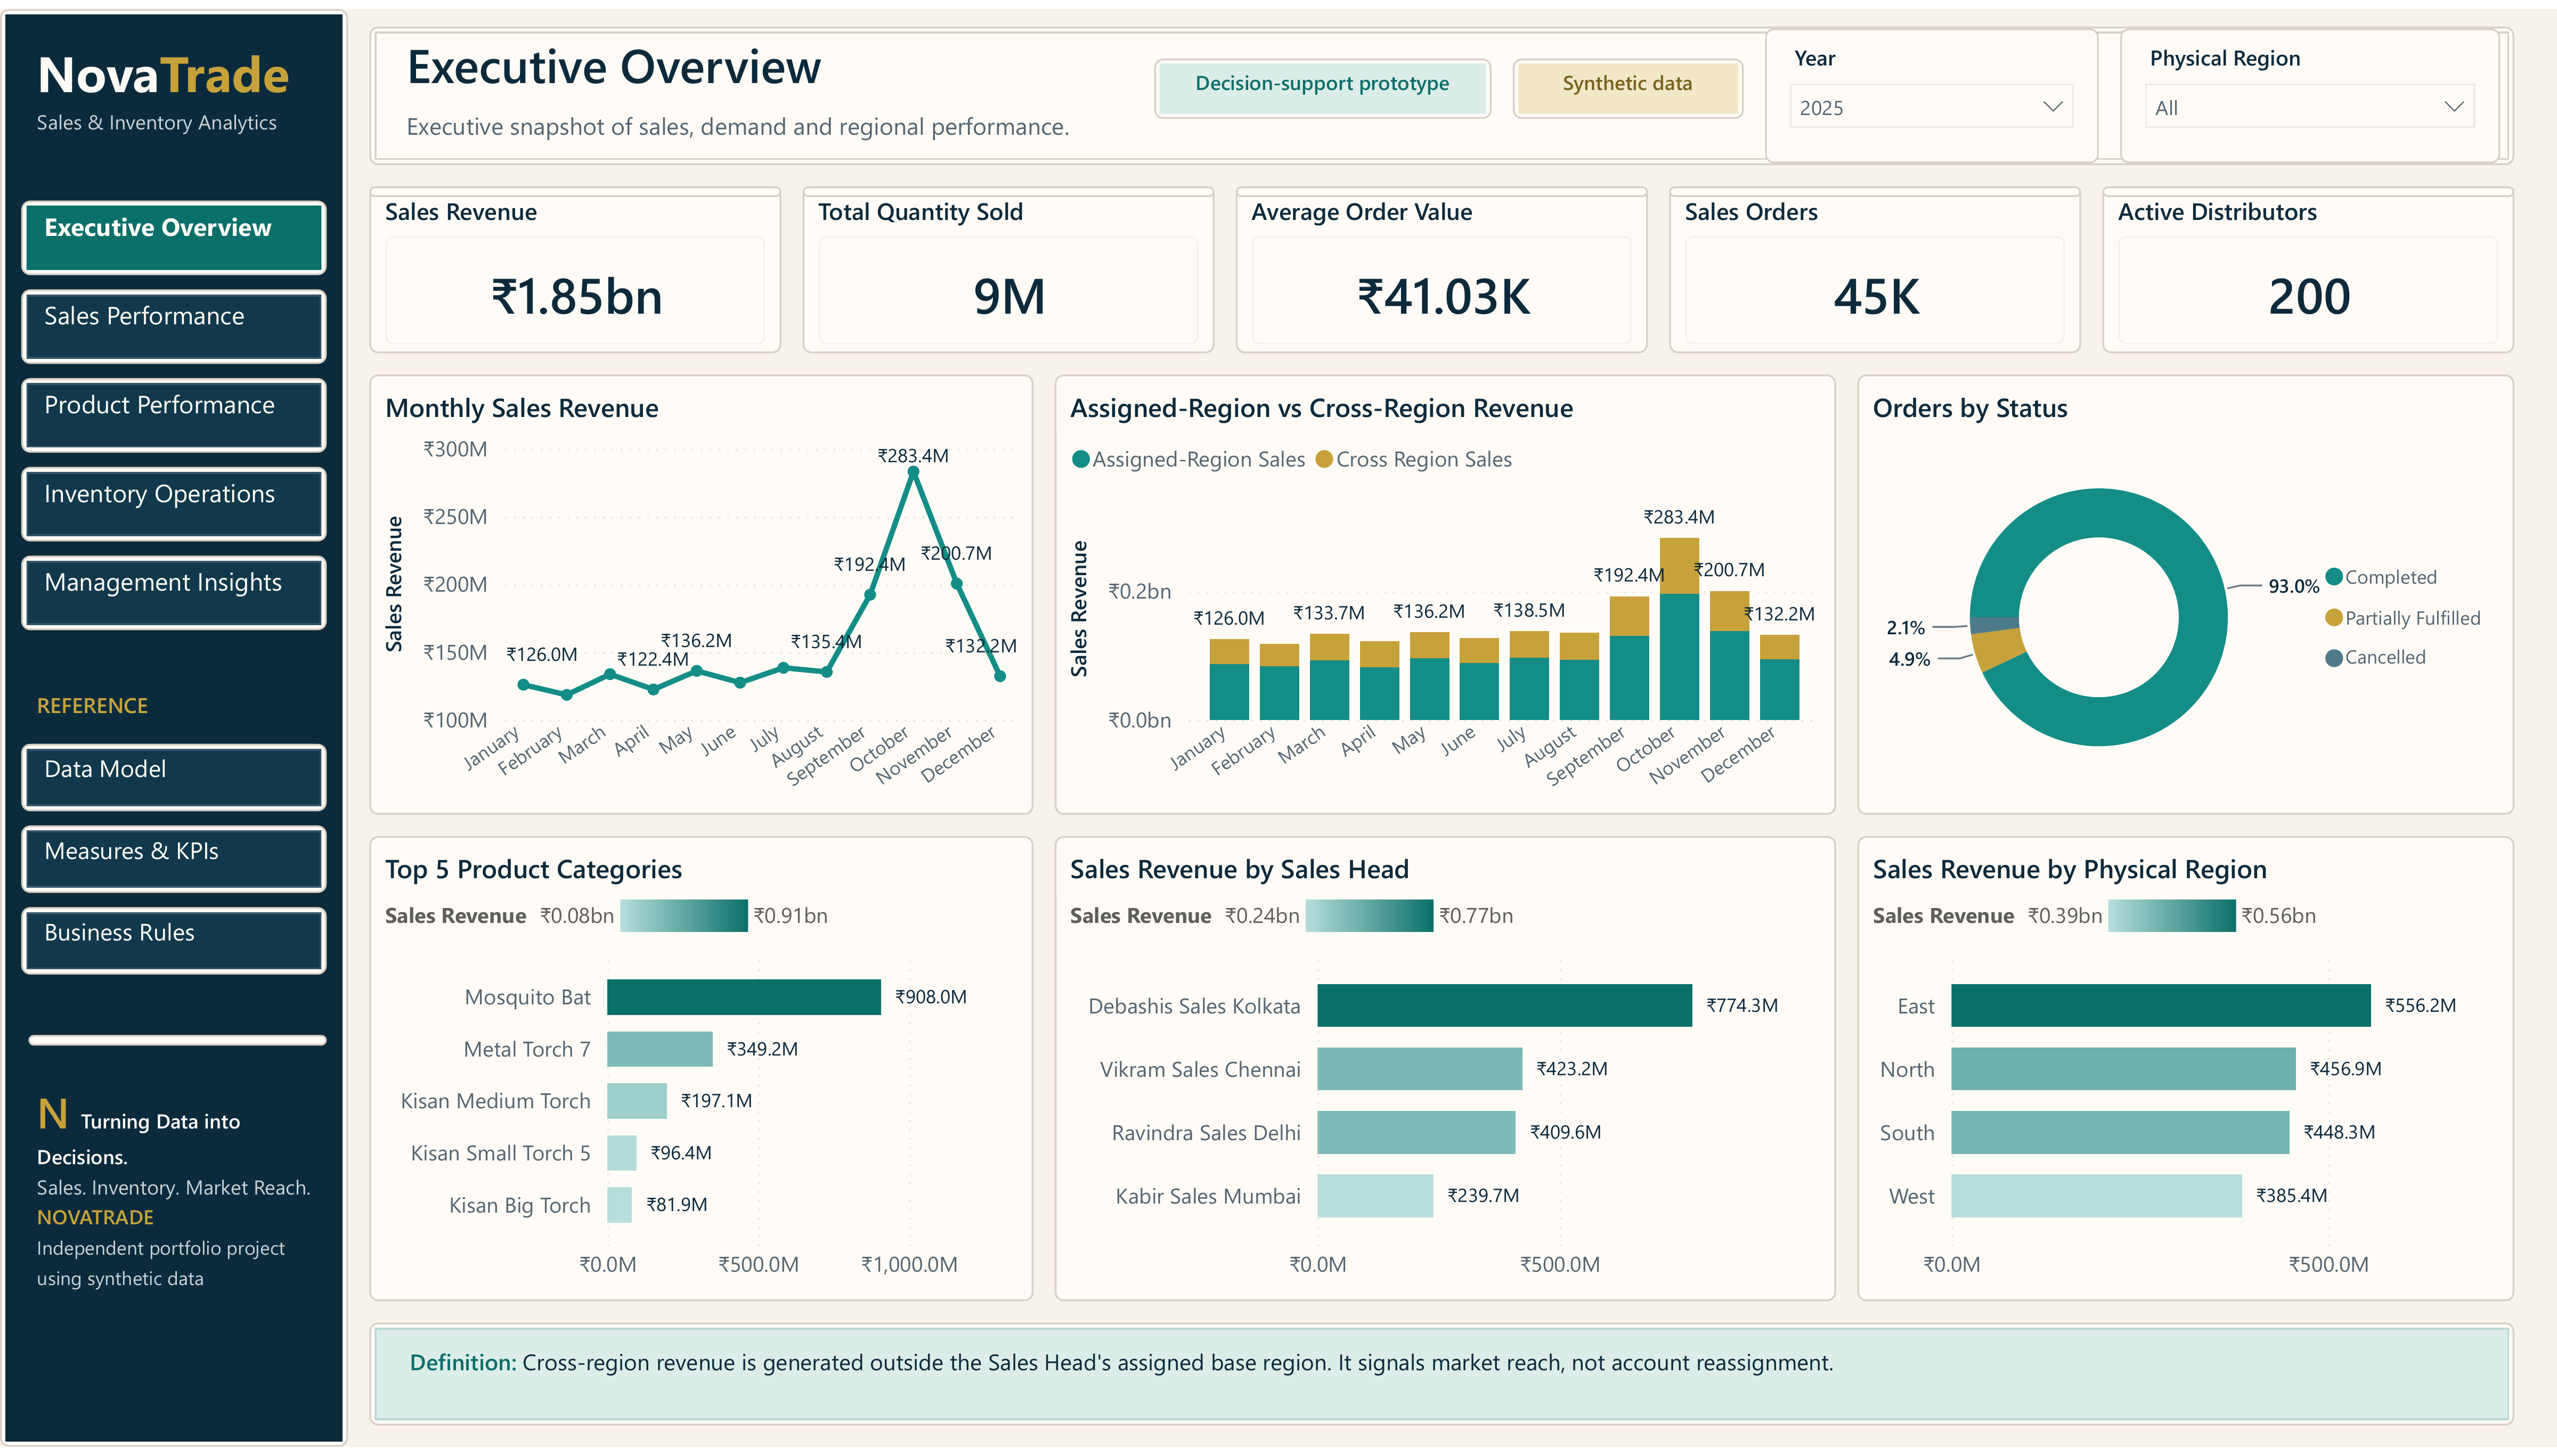2557x1456 pixels.
Task: Click ₹774.3M label for Debashis Sales Kolkata
Action: [x=1742, y=1006]
